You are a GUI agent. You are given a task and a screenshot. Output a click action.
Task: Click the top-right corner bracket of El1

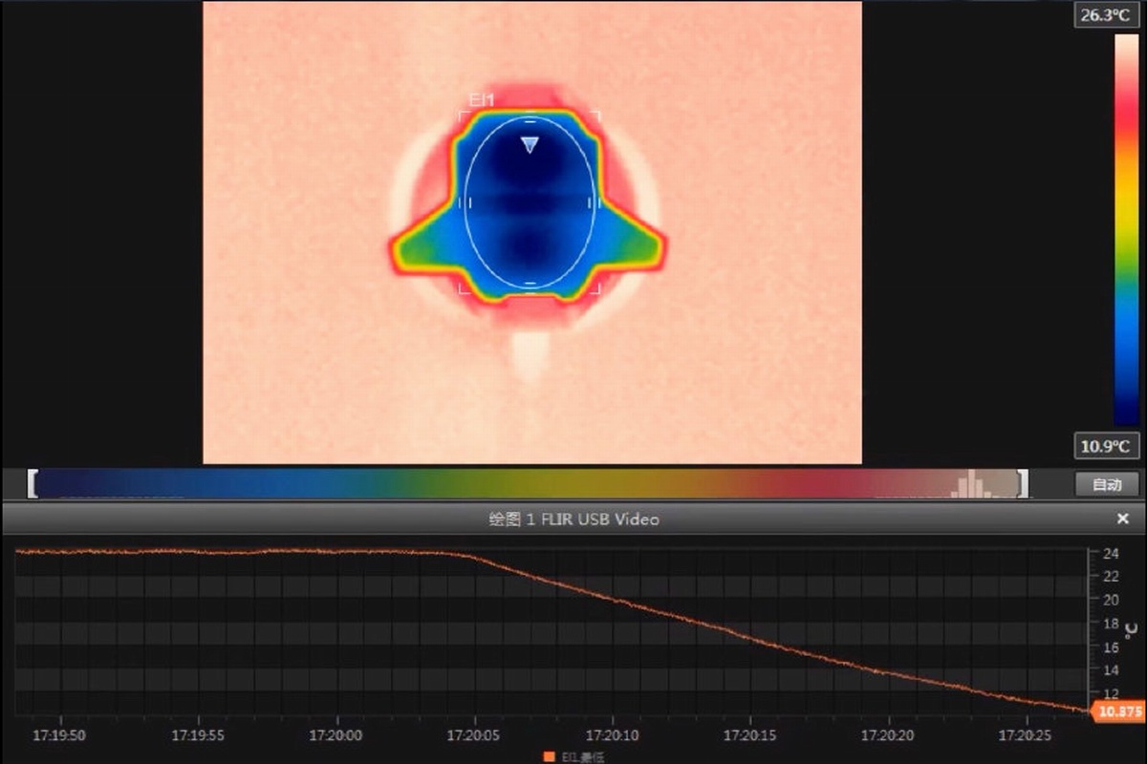(596, 116)
